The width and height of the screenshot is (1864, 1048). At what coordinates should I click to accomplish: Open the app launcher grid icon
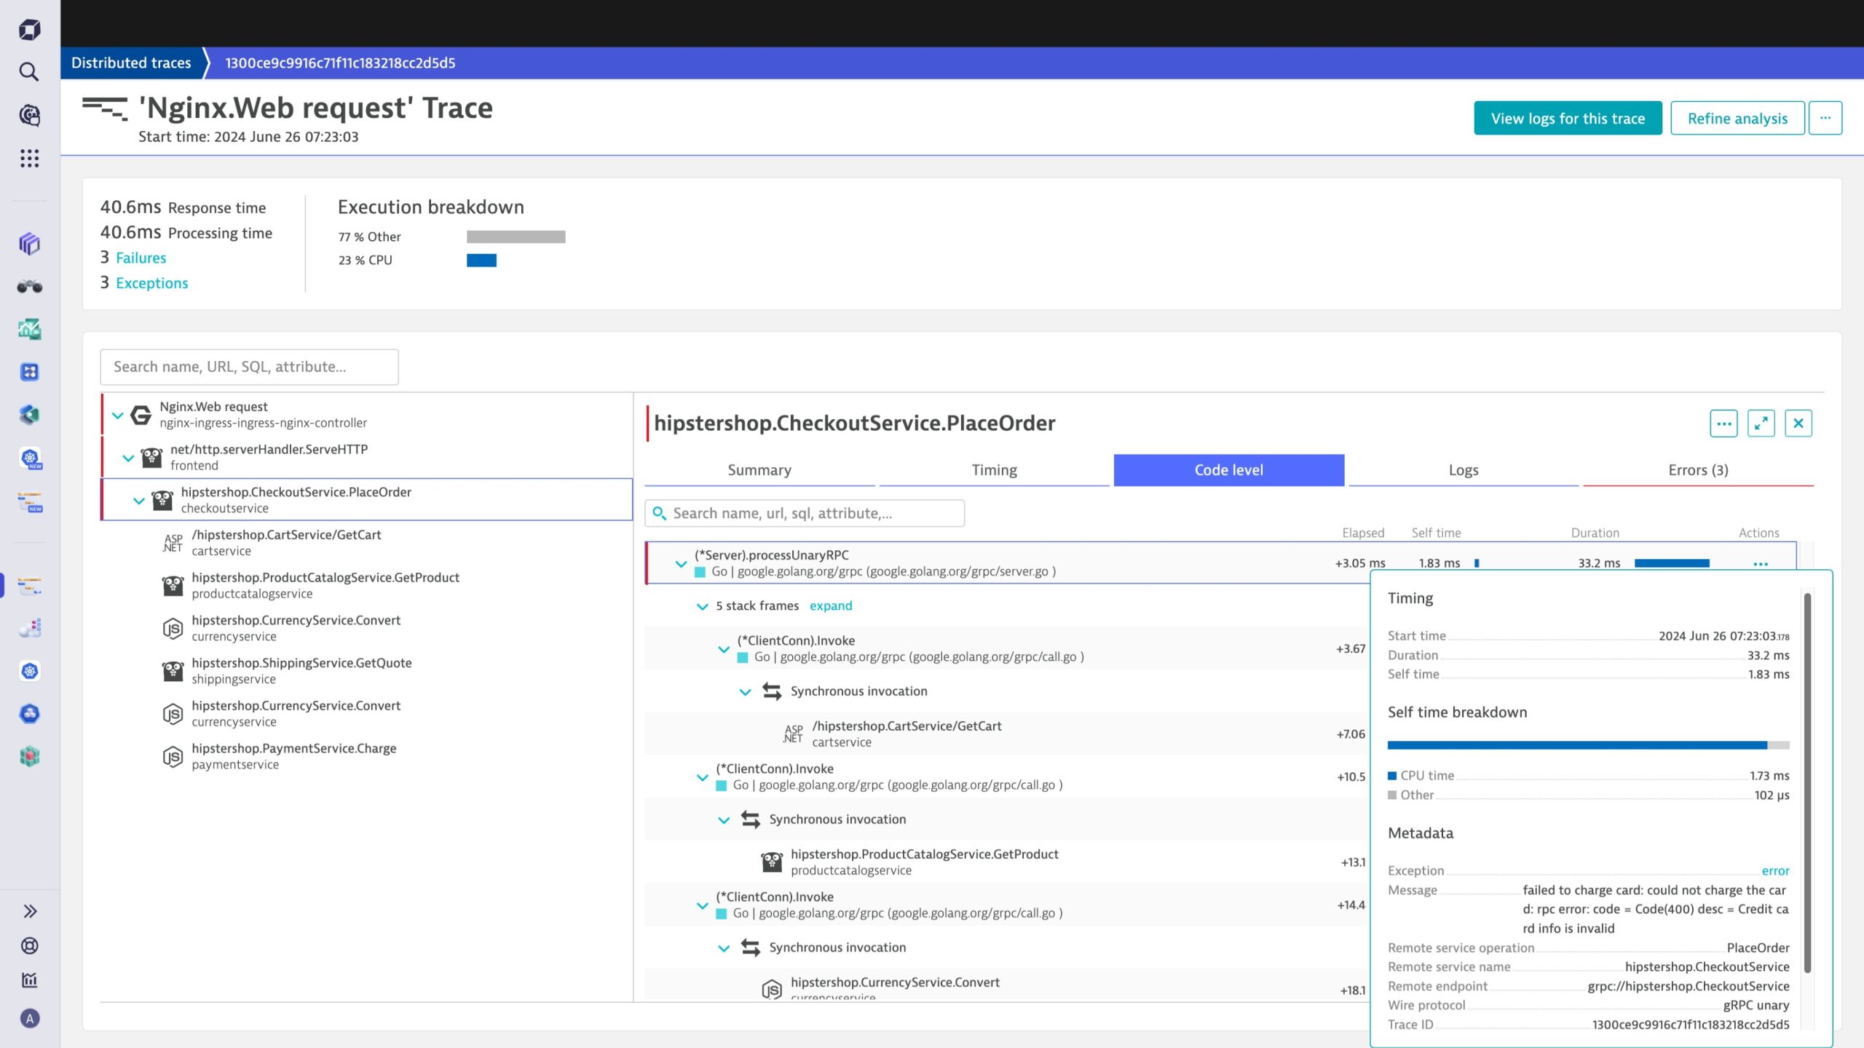[x=28, y=159]
